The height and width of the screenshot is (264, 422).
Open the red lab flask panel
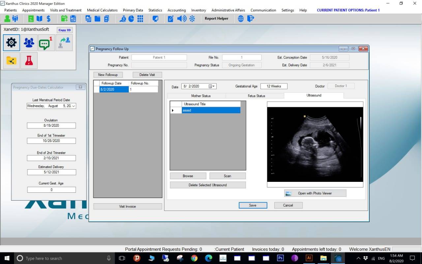pyautogui.click(x=29, y=60)
